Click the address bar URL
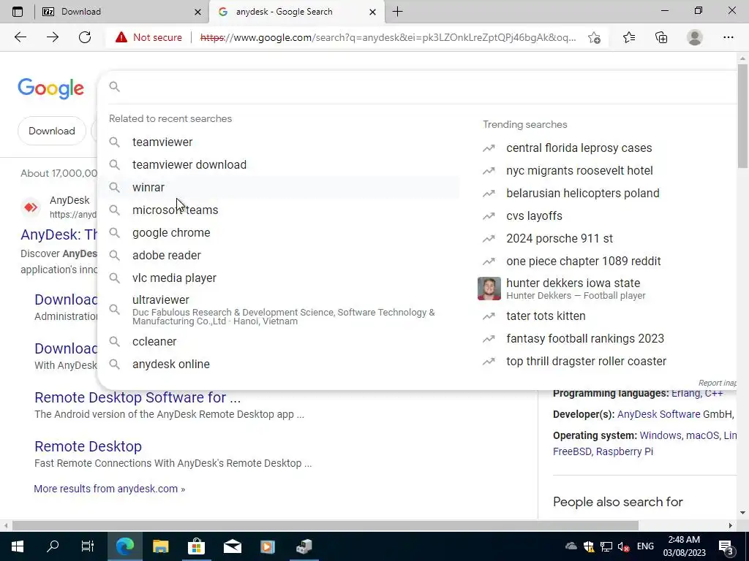 (x=388, y=37)
